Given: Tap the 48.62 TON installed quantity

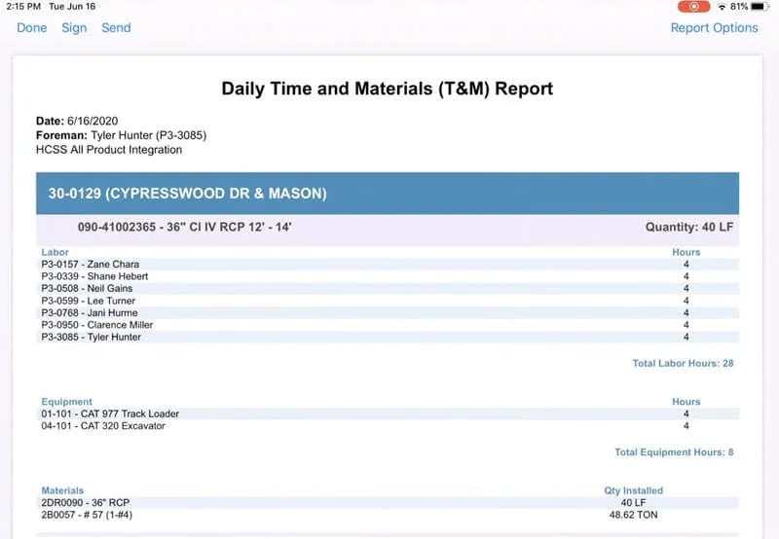Looking at the screenshot, I should coord(634,516).
